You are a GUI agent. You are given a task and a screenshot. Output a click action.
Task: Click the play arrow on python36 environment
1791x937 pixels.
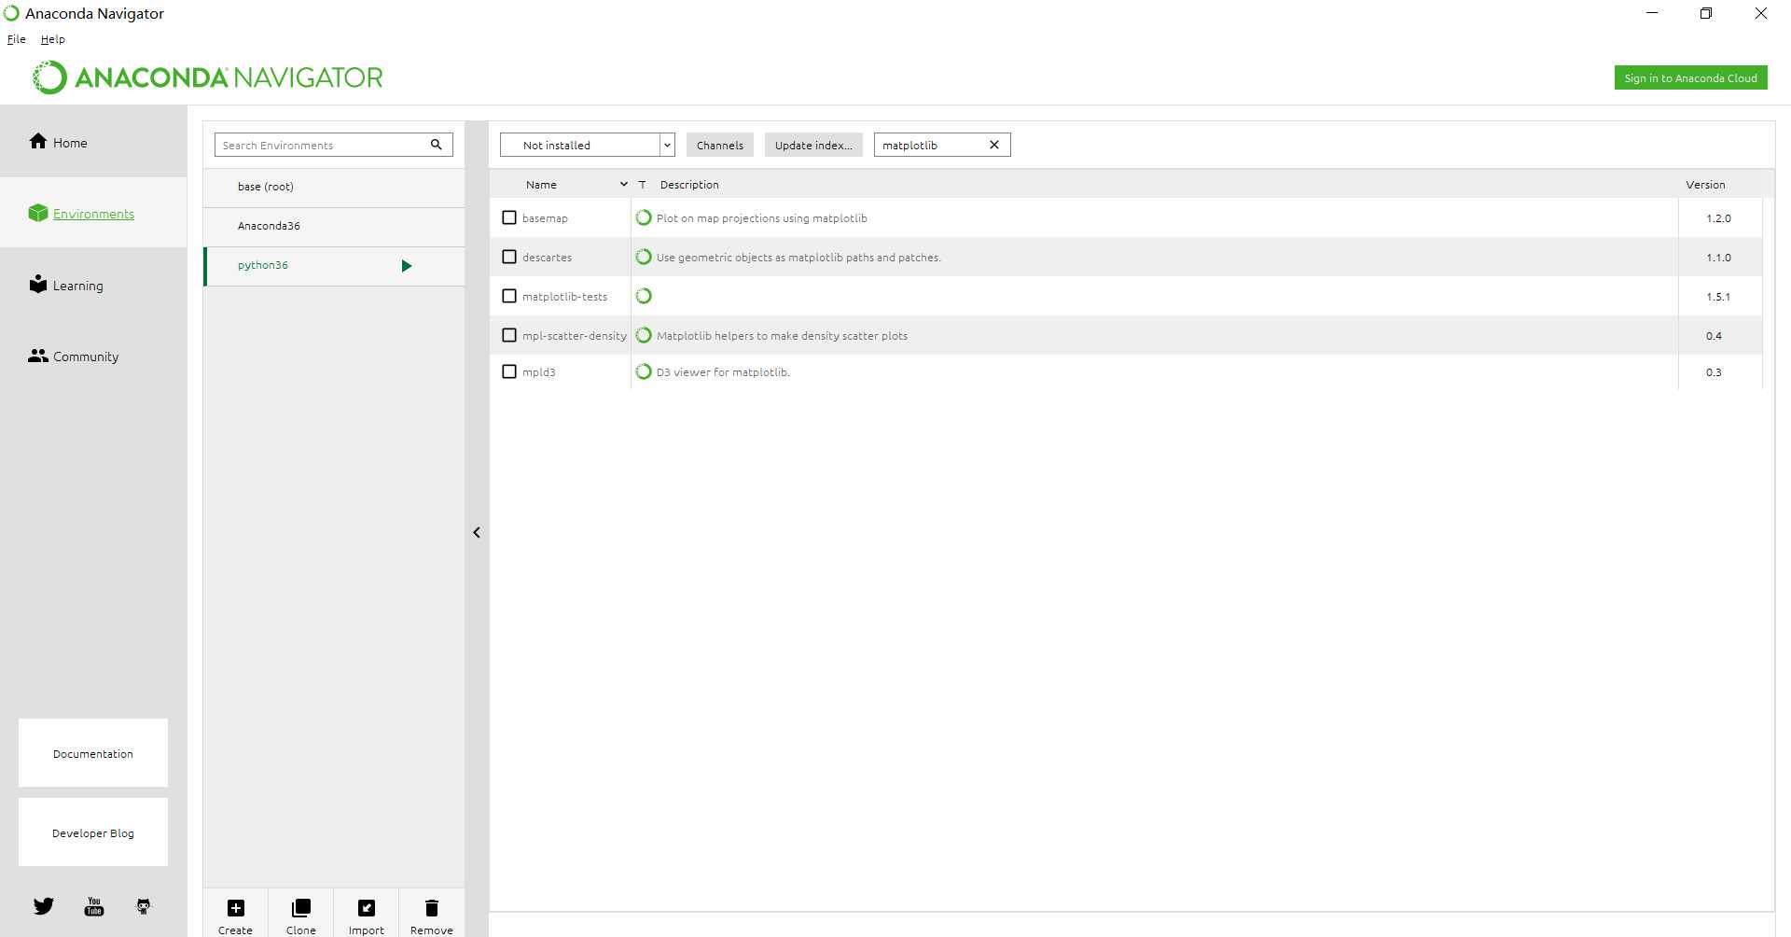(407, 266)
